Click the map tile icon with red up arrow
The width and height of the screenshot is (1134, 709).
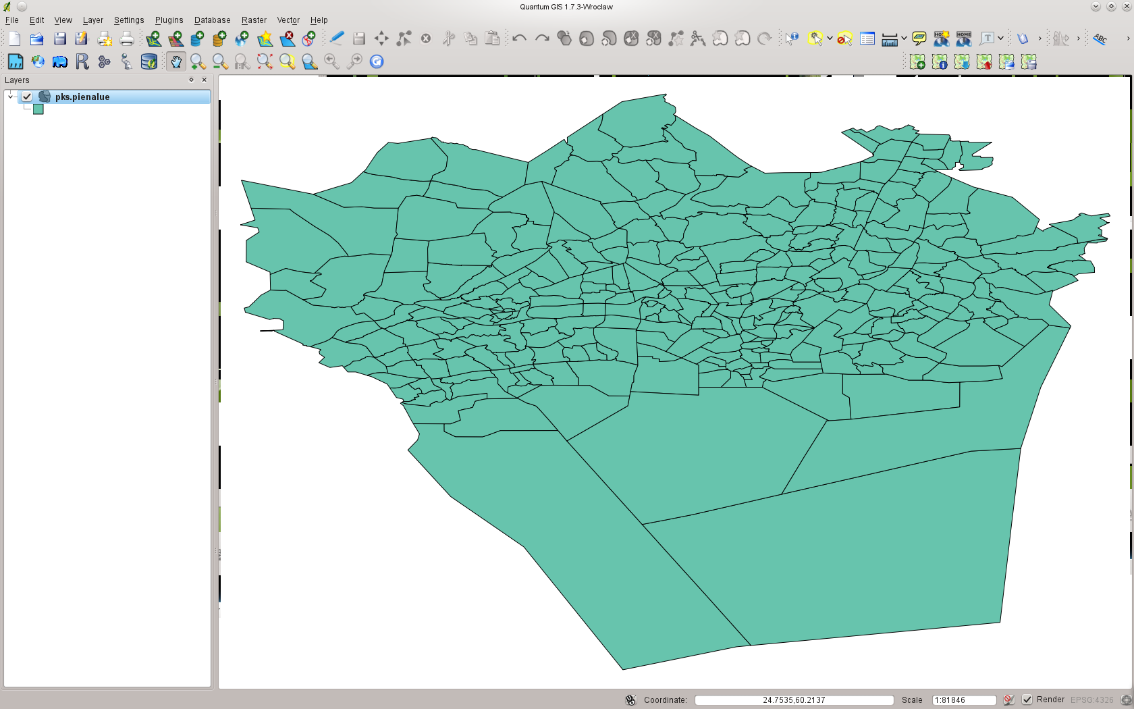[x=984, y=62]
